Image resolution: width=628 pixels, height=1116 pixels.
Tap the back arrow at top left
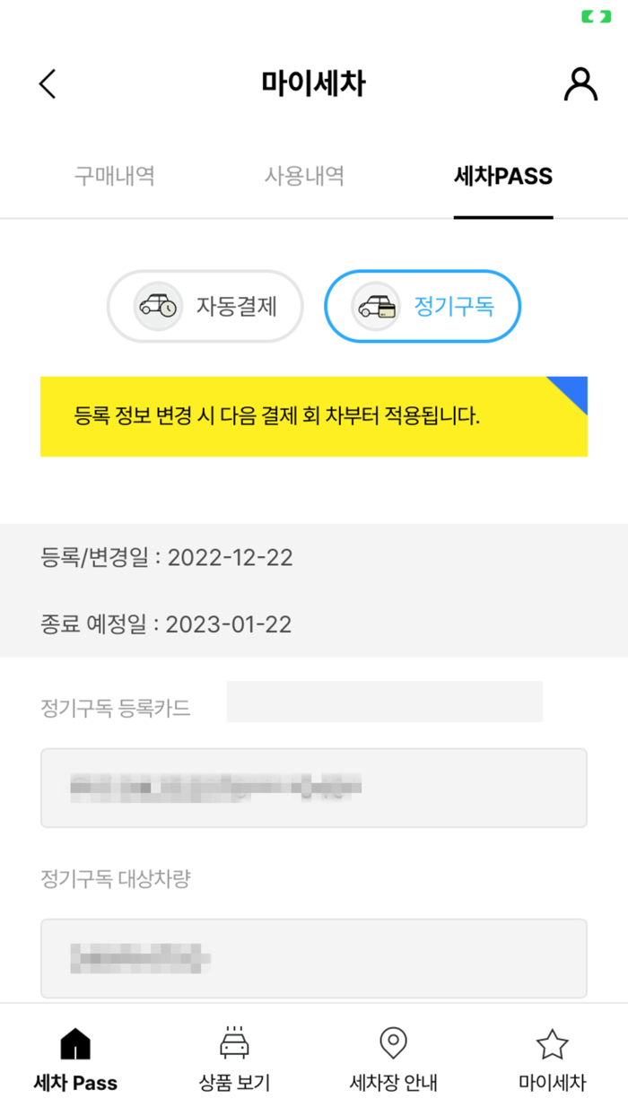click(x=47, y=83)
